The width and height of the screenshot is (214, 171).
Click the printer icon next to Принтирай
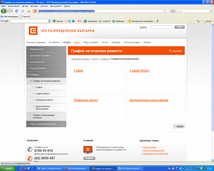tap(170, 51)
